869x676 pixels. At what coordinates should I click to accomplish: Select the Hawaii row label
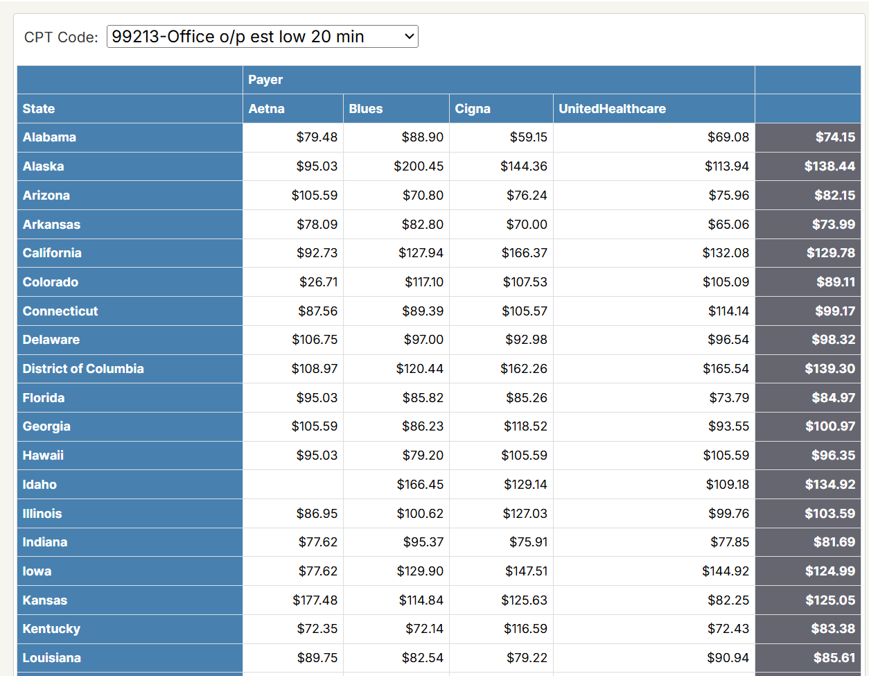pos(130,456)
